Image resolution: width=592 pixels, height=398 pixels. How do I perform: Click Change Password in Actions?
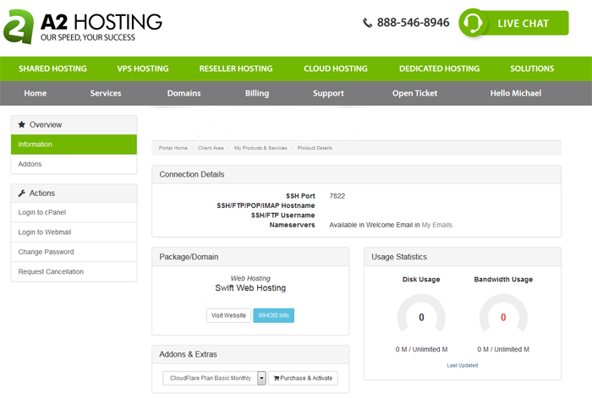(74, 252)
